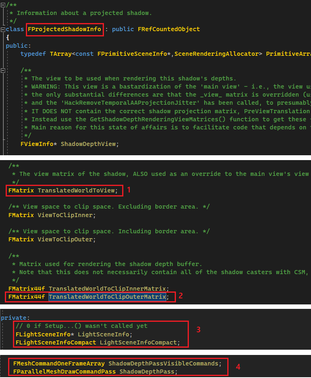Image resolution: width=311 pixels, height=378 pixels.
Task: Click the typedef keyword
Action: click(x=33, y=54)
